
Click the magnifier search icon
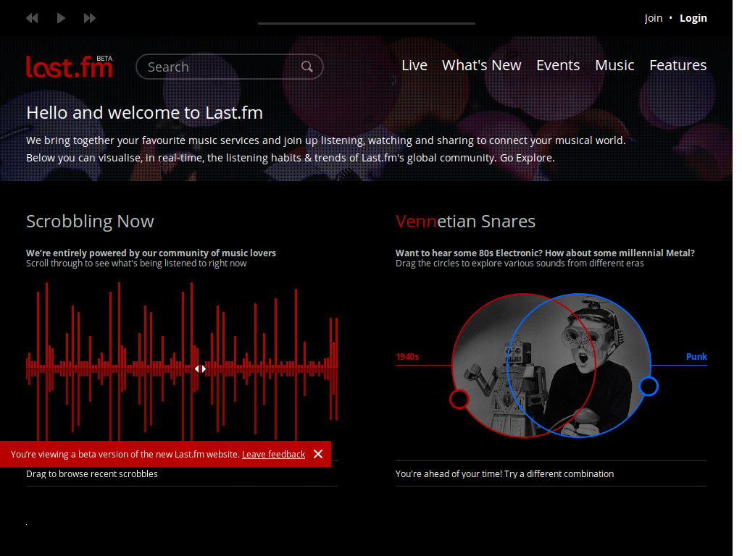[307, 67]
